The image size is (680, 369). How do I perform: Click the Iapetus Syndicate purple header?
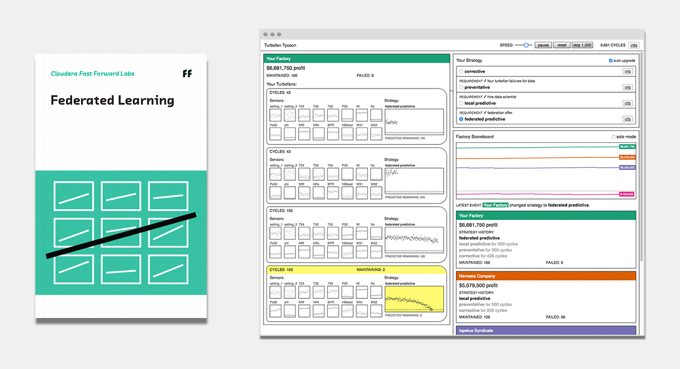(546, 330)
